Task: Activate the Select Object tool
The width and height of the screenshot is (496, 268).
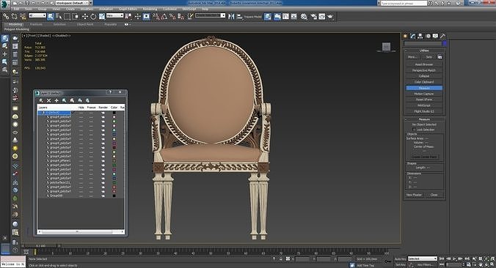Action: pos(51,16)
